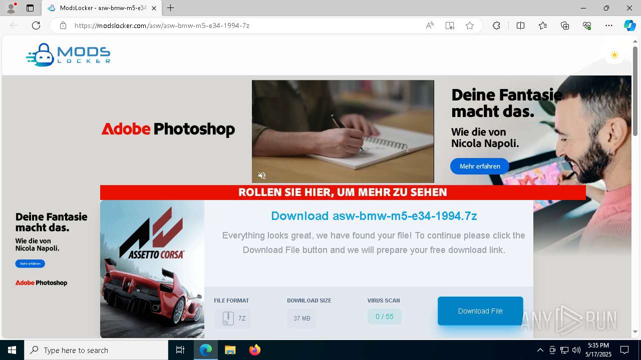Open network status tray icon
This screenshot has width=641, height=360.
coord(564,350)
